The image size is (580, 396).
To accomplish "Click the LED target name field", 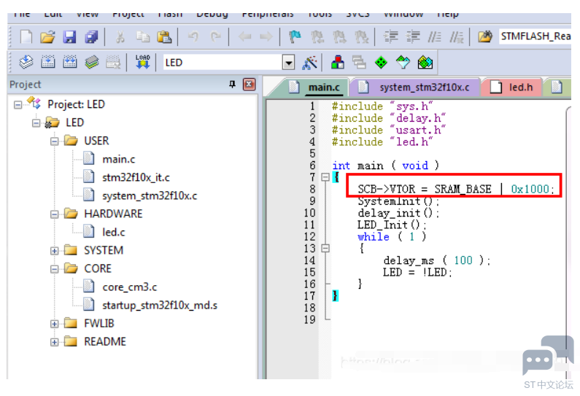I will pyautogui.click(x=223, y=63).
